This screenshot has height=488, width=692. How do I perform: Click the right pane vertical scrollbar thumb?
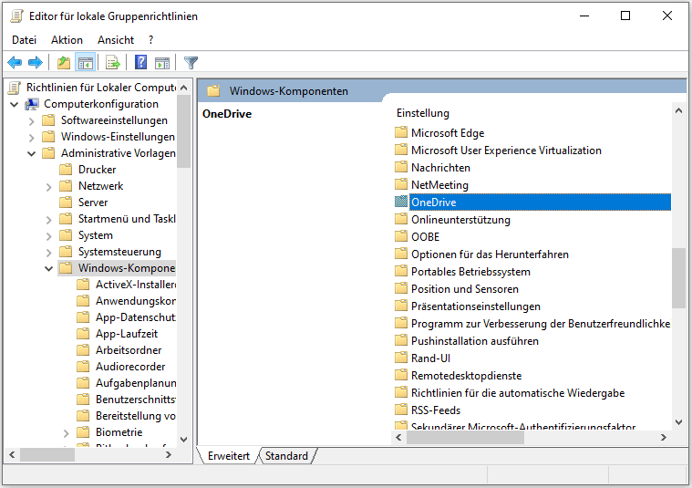[677, 278]
